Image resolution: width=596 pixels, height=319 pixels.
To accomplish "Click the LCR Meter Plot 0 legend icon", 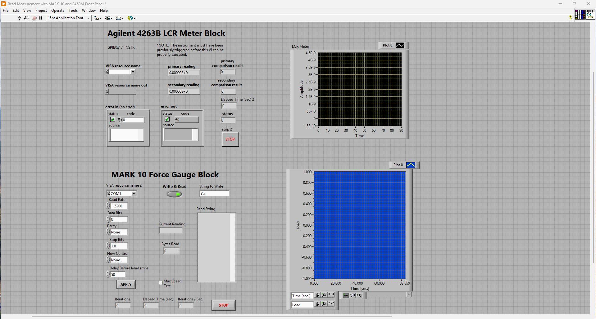I will click(400, 45).
